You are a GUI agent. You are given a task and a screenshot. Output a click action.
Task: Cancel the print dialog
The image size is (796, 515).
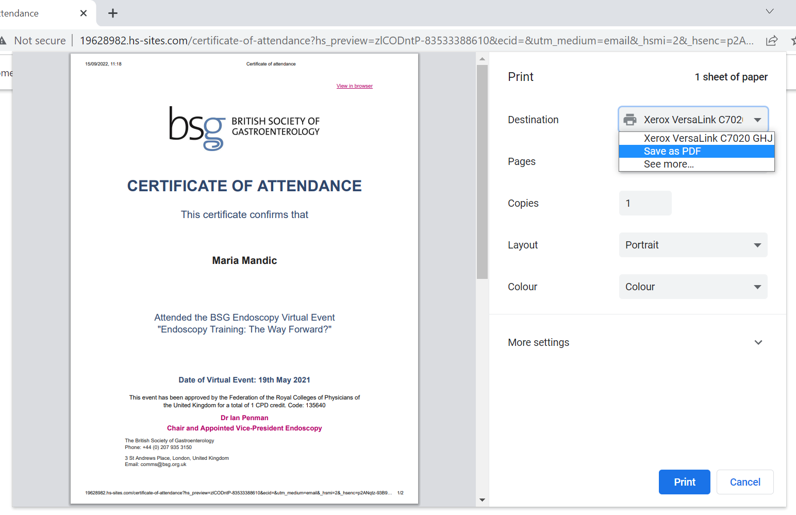[745, 482]
